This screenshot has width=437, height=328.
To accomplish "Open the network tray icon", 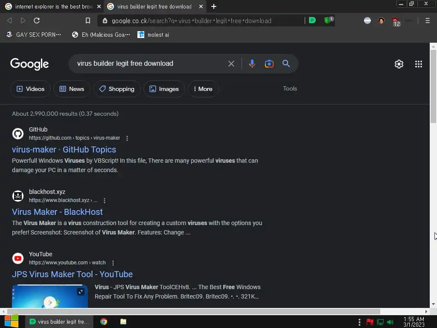I will (x=380, y=322).
